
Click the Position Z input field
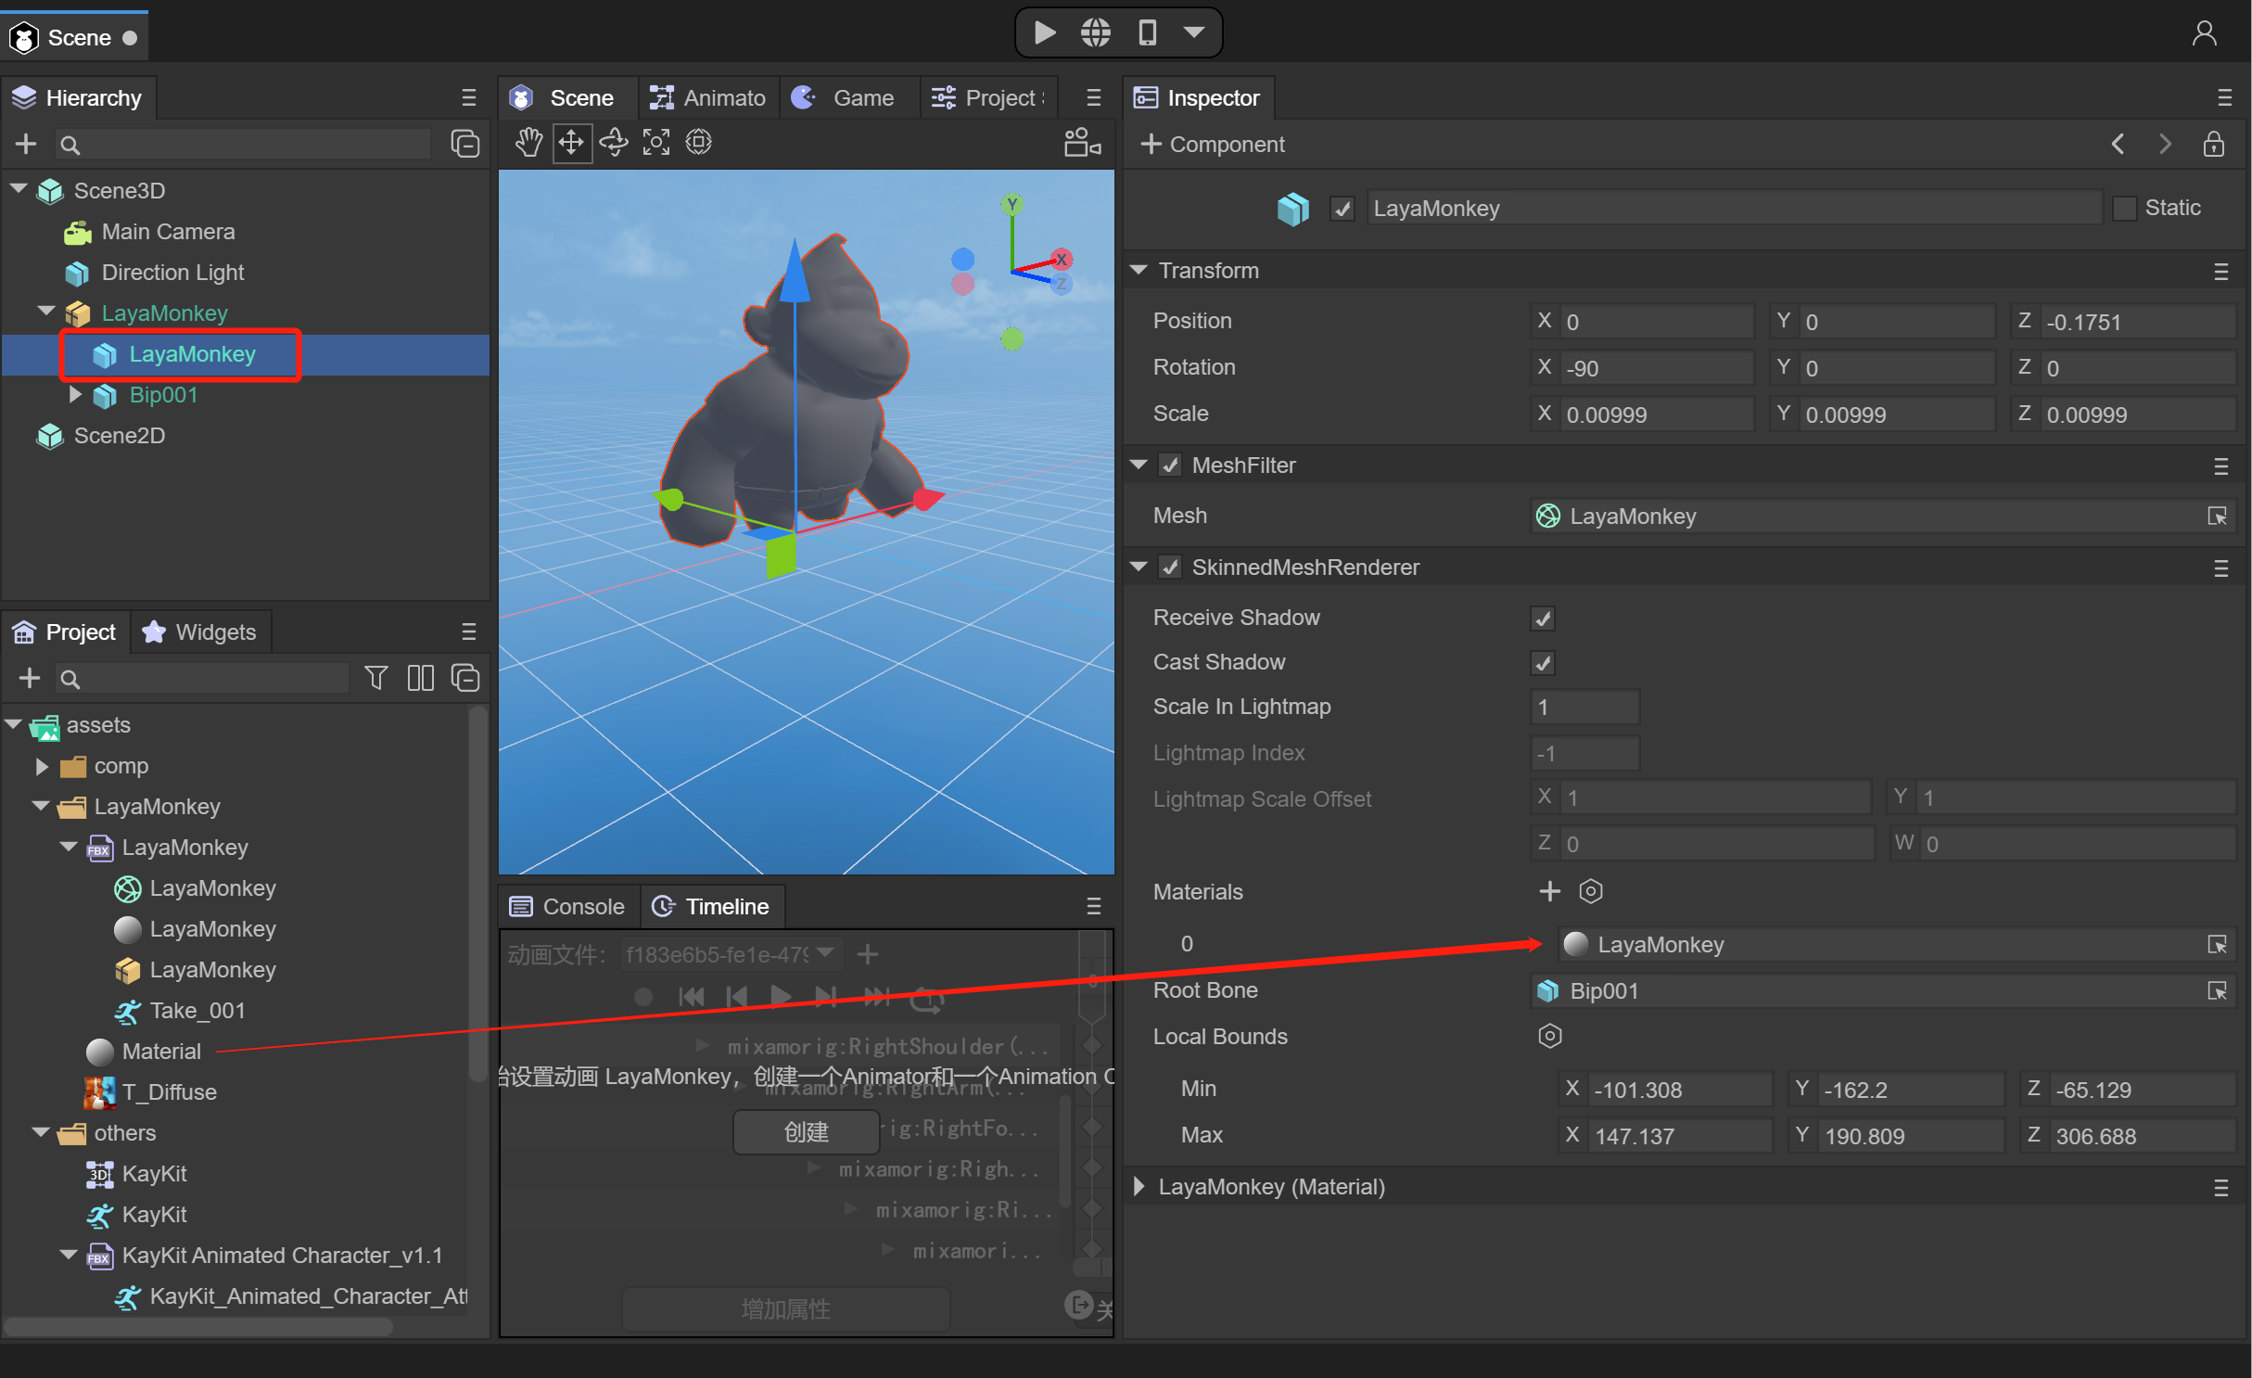(x=2135, y=322)
